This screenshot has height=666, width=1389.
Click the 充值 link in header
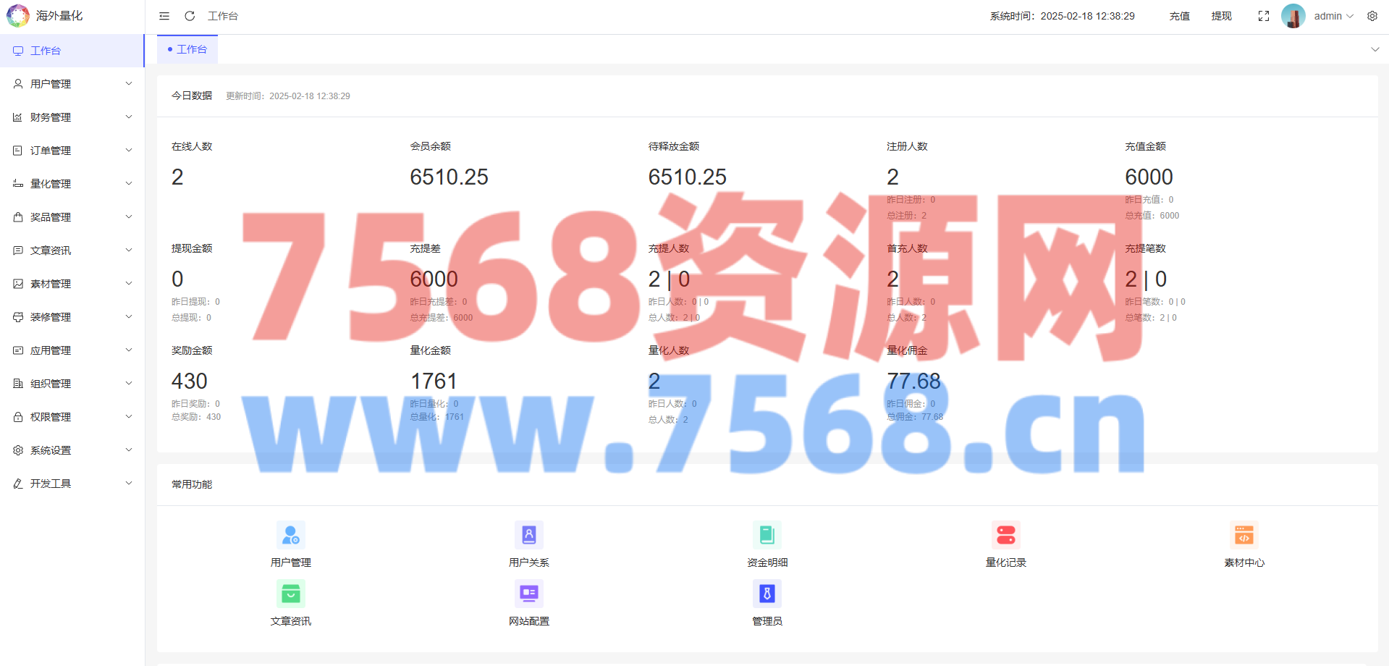coord(1179,16)
